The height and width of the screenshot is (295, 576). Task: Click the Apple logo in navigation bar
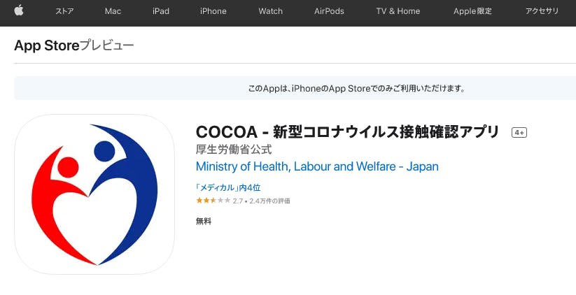(x=19, y=10)
